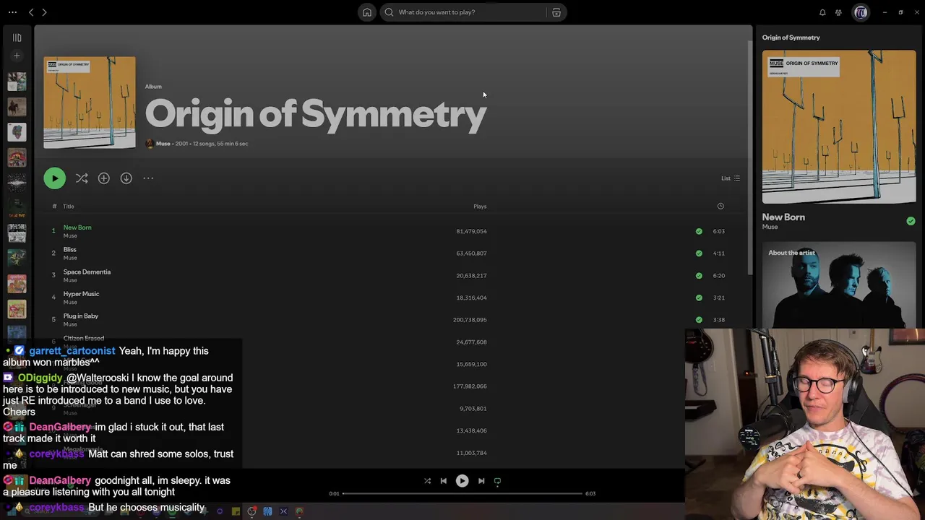925x520 pixels.
Task: Select the Bliss track
Action: 70,250
